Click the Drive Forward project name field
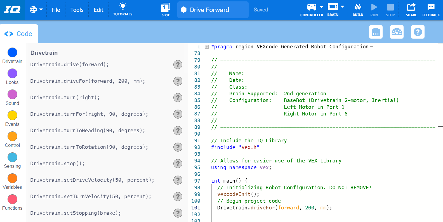Viewport: 443px width, 222px height. (213, 10)
